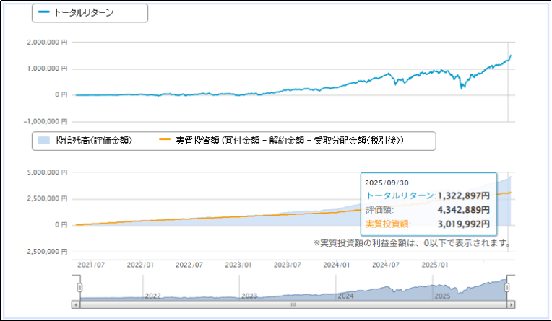Click the 2024 label in the navigator
The image size is (552, 321).
(x=345, y=296)
